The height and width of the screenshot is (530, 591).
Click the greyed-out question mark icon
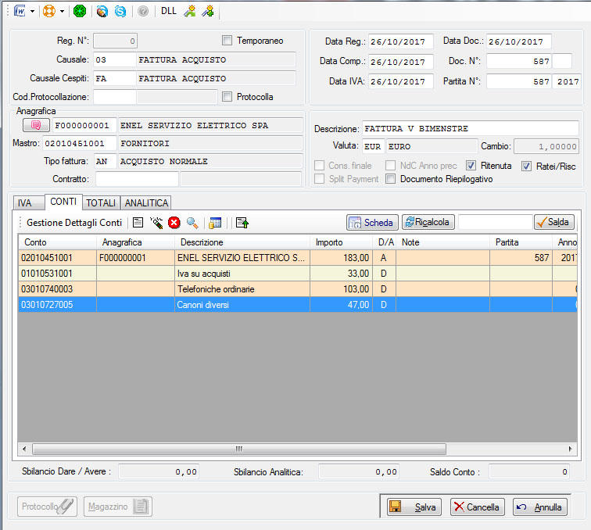coord(143,11)
